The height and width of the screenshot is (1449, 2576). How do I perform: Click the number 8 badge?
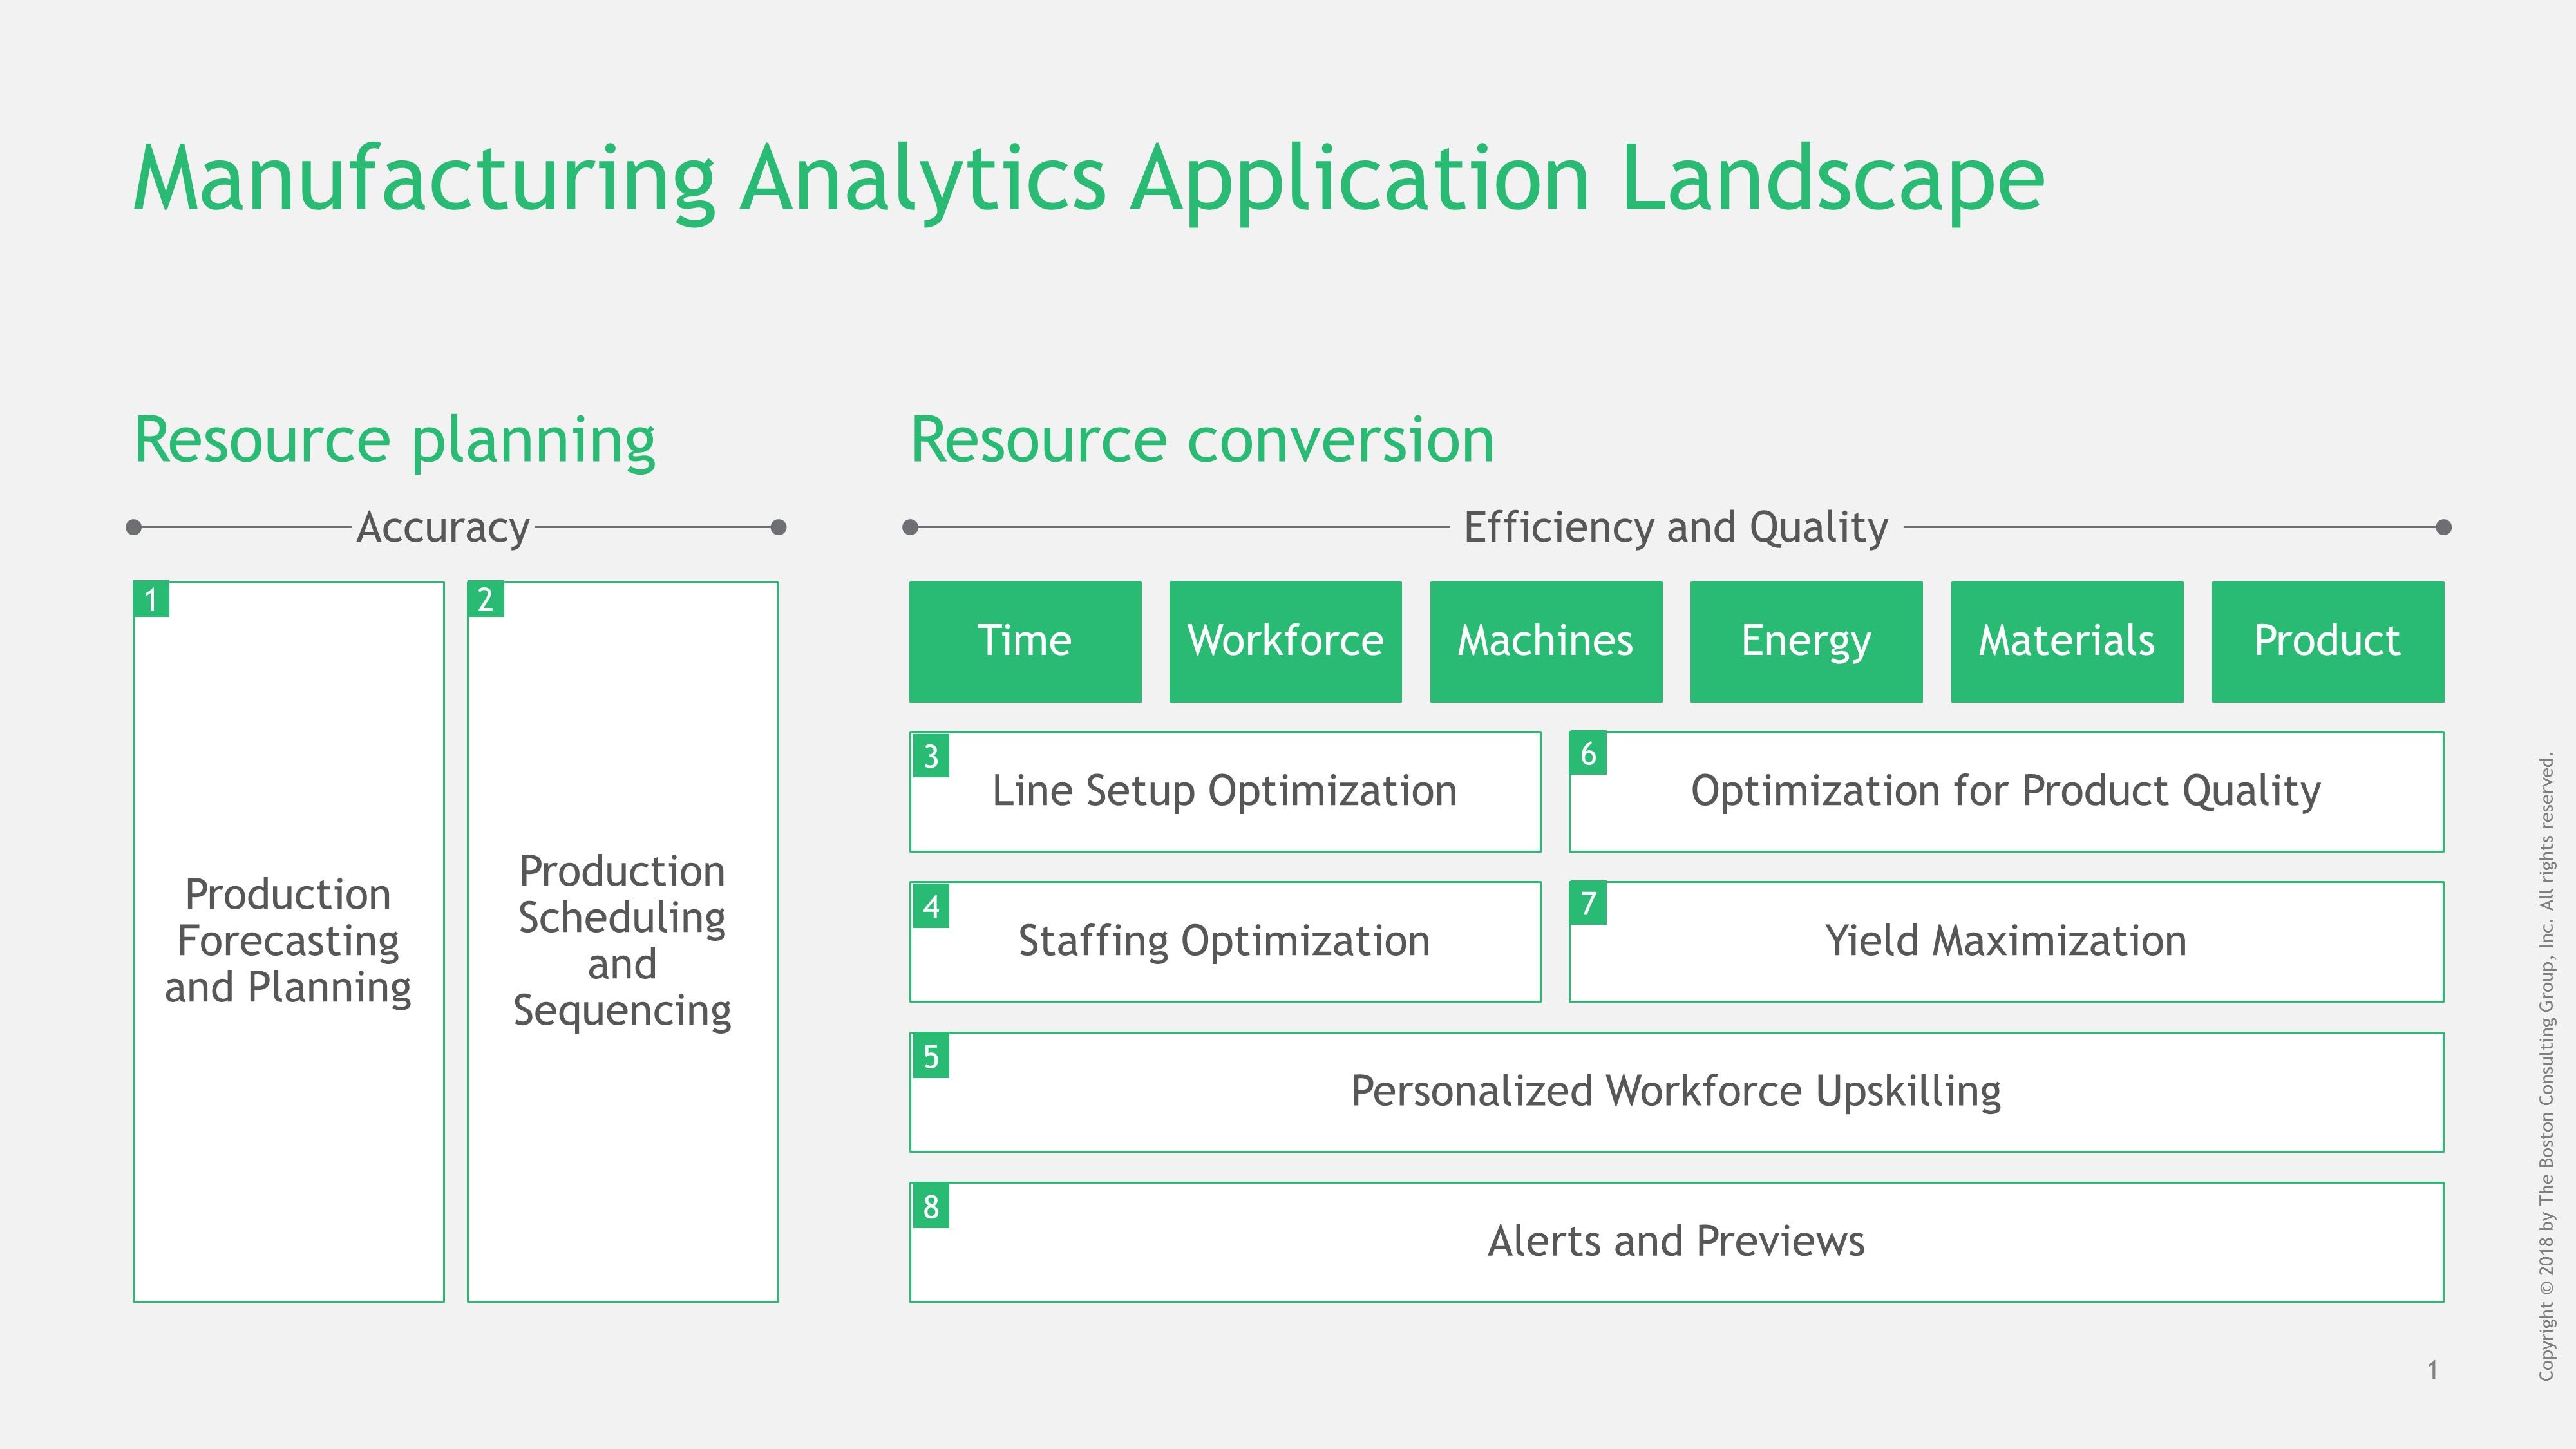(x=931, y=1207)
